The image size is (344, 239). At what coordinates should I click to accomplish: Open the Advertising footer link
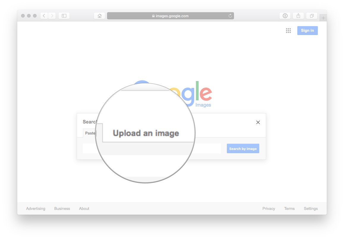click(x=36, y=208)
